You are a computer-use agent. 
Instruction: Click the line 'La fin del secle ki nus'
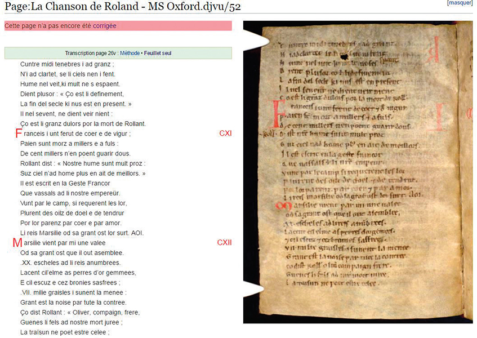click(76, 104)
